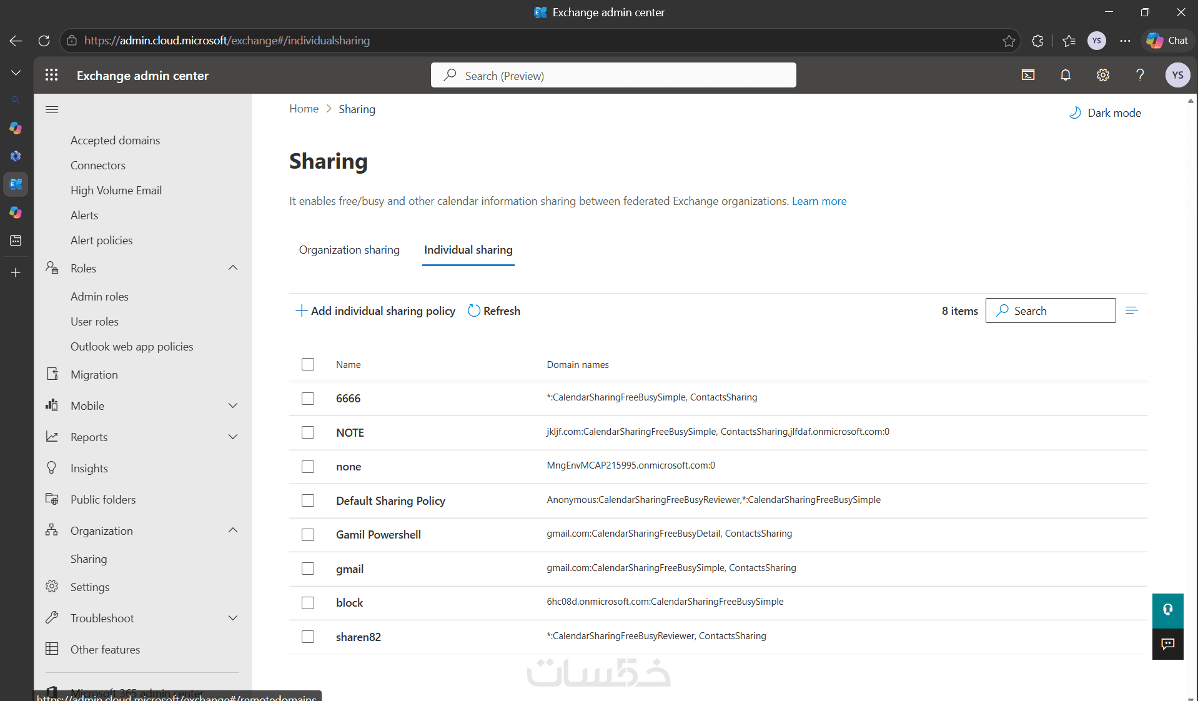Open the help question mark icon
The width and height of the screenshot is (1198, 701).
[x=1140, y=76]
